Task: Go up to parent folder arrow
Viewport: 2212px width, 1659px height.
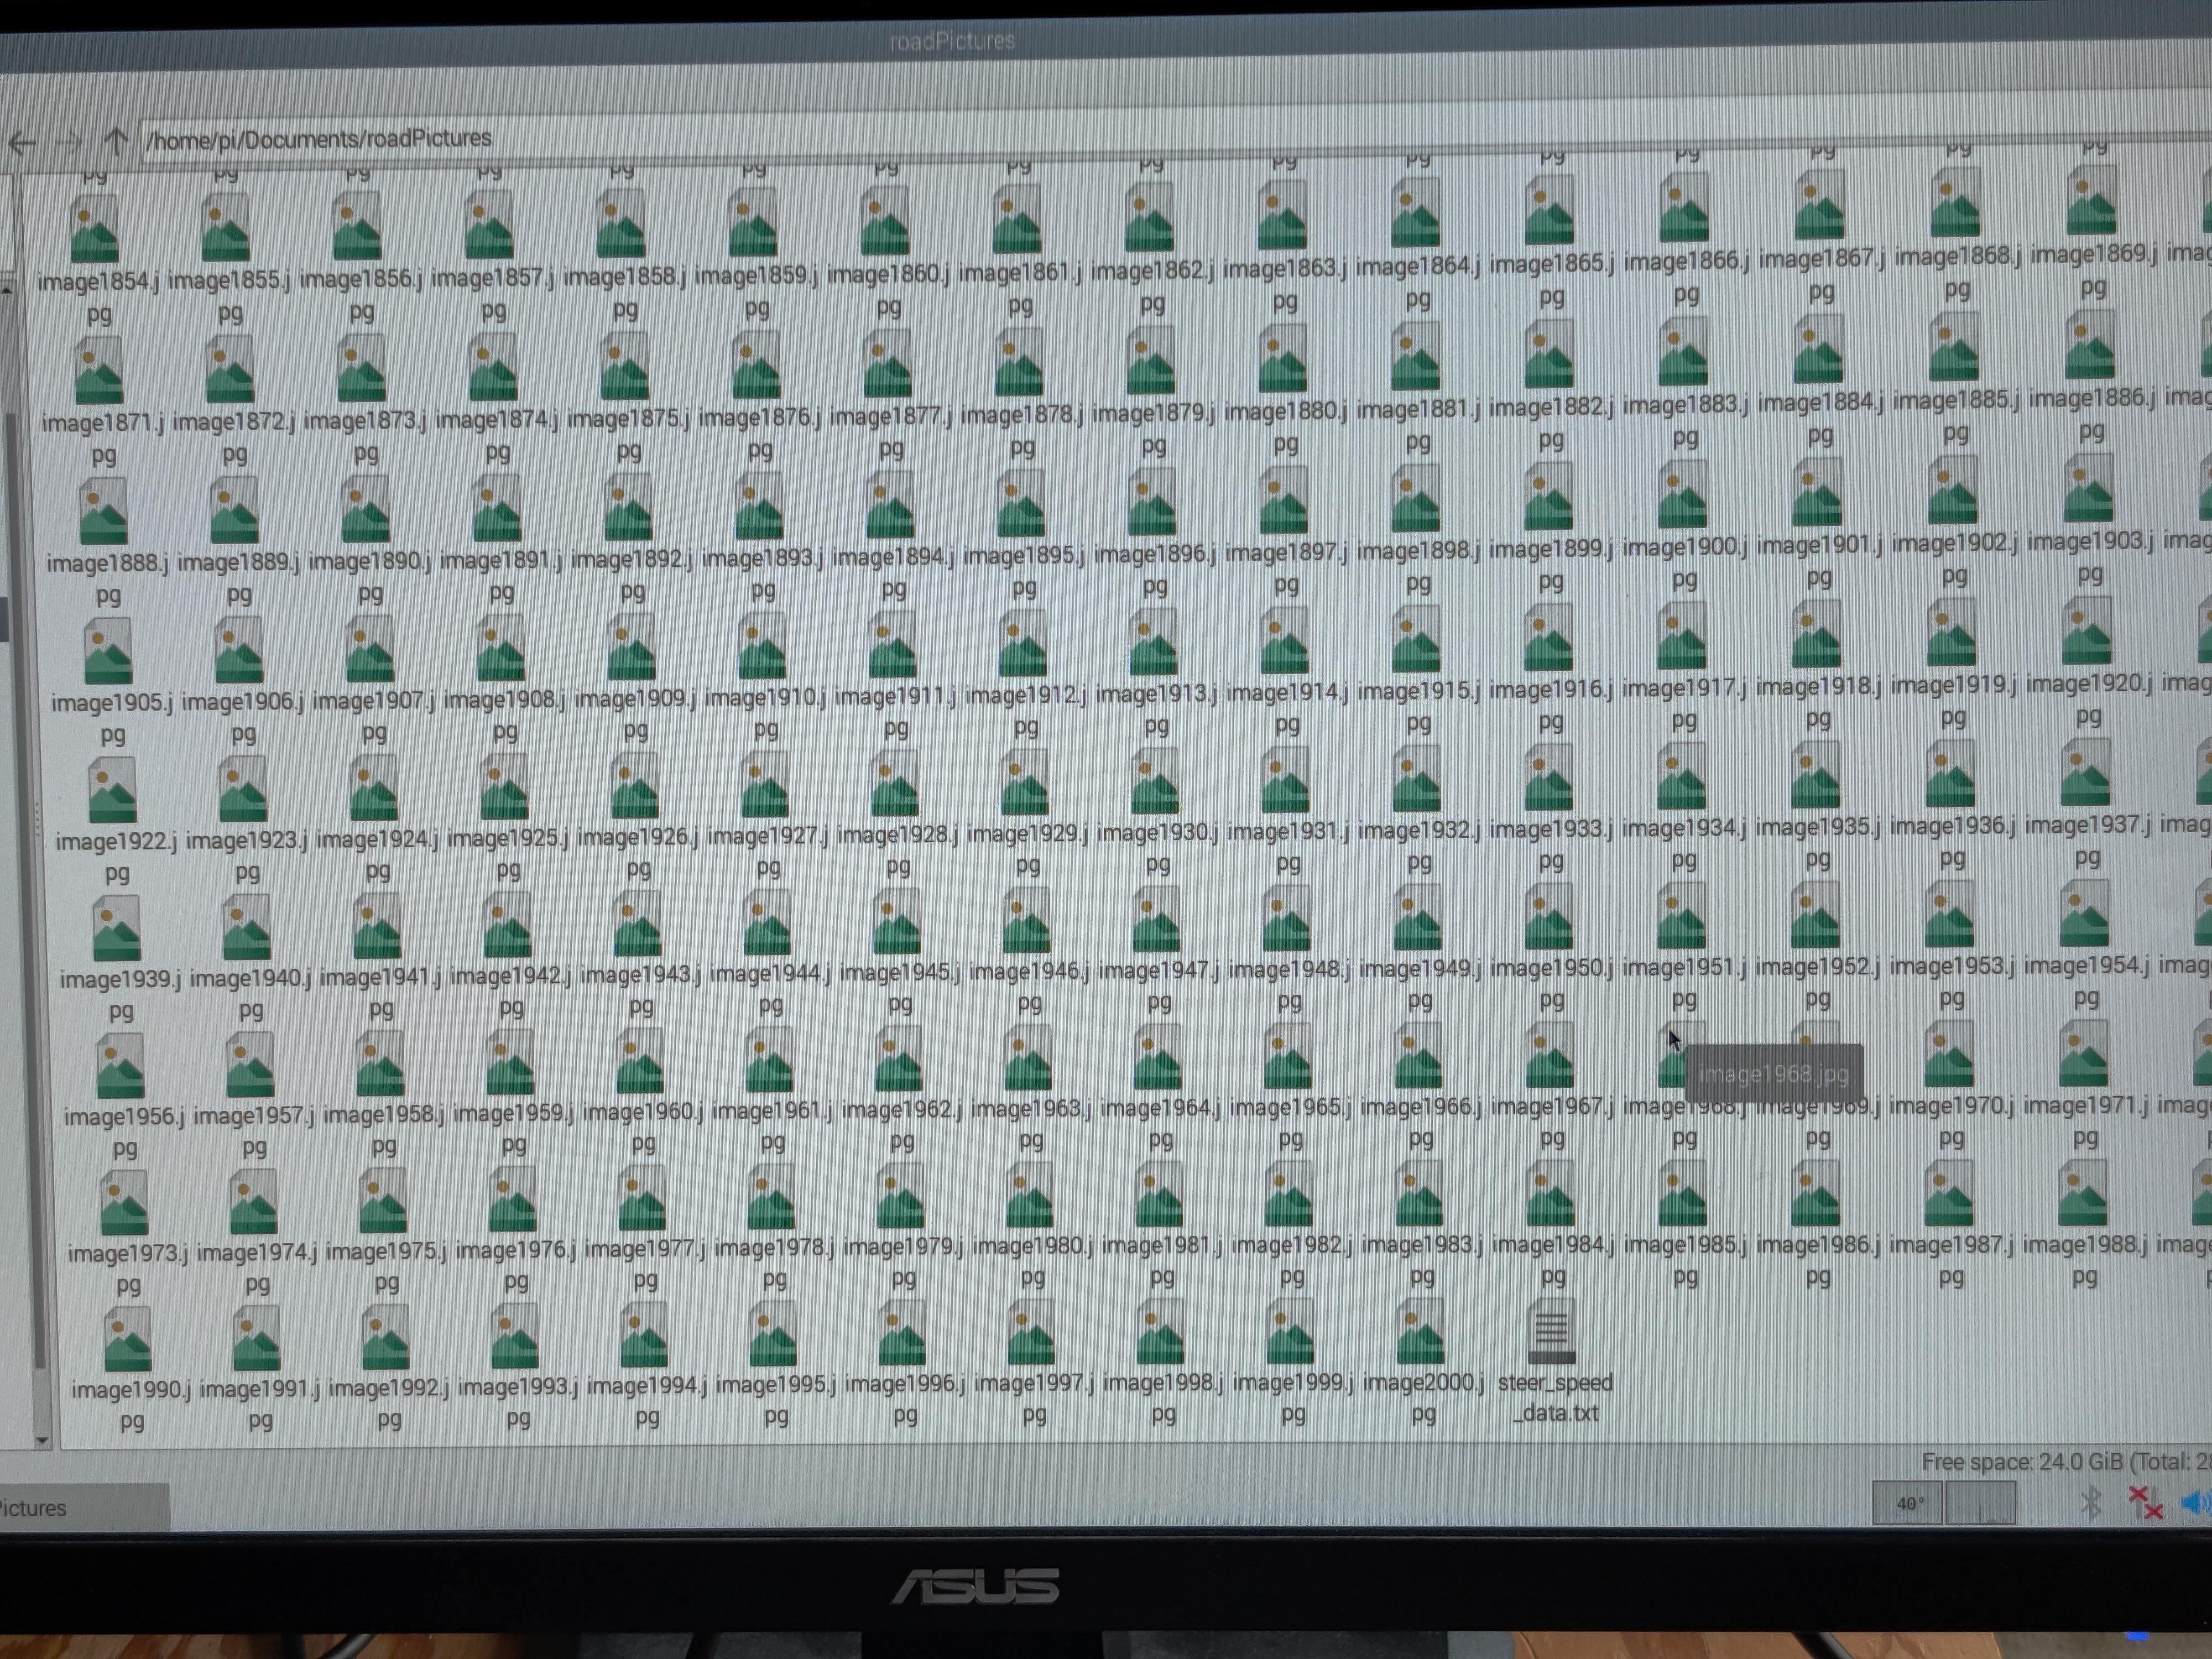Action: click(116, 141)
